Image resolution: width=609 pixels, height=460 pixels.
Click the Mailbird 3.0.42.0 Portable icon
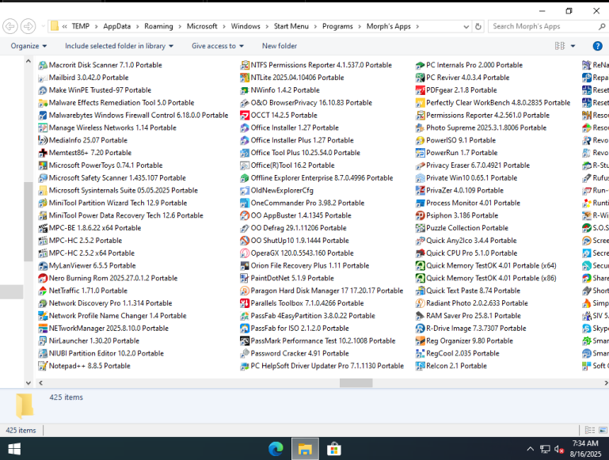[43, 78]
